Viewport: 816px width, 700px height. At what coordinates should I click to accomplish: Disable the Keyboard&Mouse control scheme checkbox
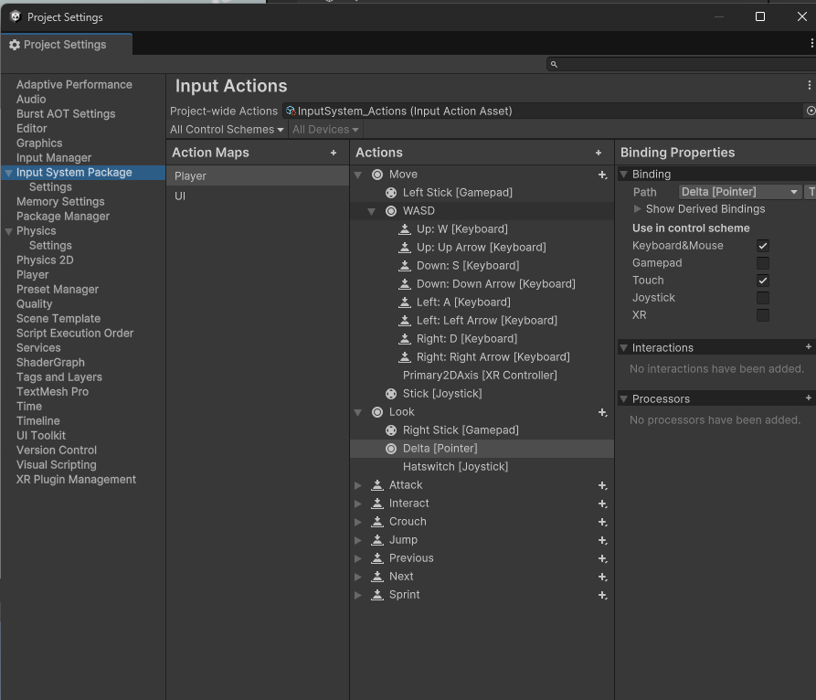coord(763,246)
